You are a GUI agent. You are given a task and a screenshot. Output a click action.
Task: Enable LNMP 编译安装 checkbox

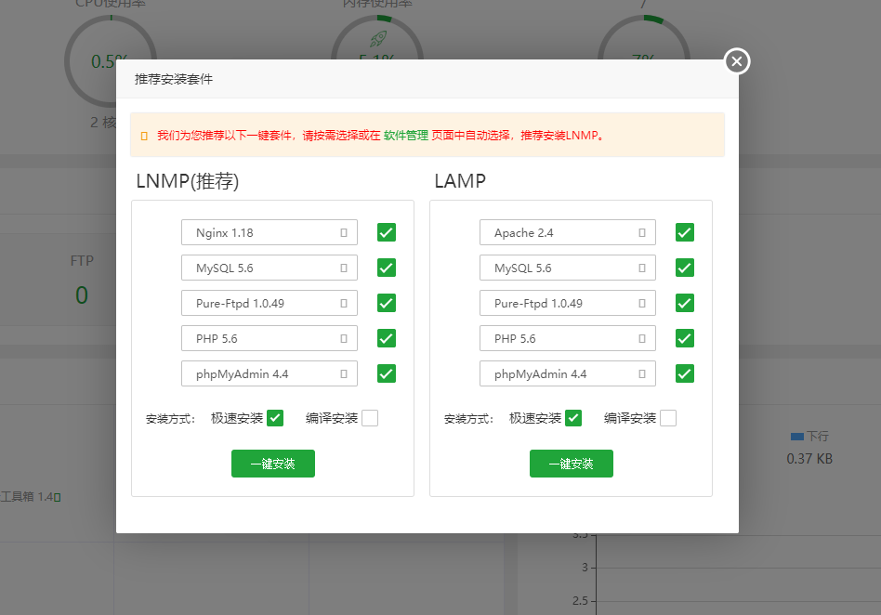[370, 418]
